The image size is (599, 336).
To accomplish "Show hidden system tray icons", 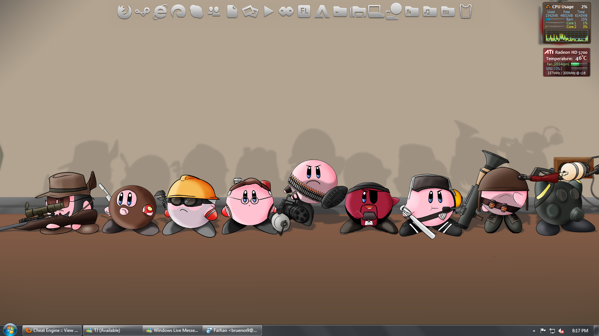I will (x=534, y=331).
